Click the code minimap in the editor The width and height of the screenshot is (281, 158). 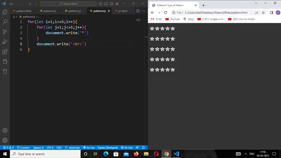point(138,20)
